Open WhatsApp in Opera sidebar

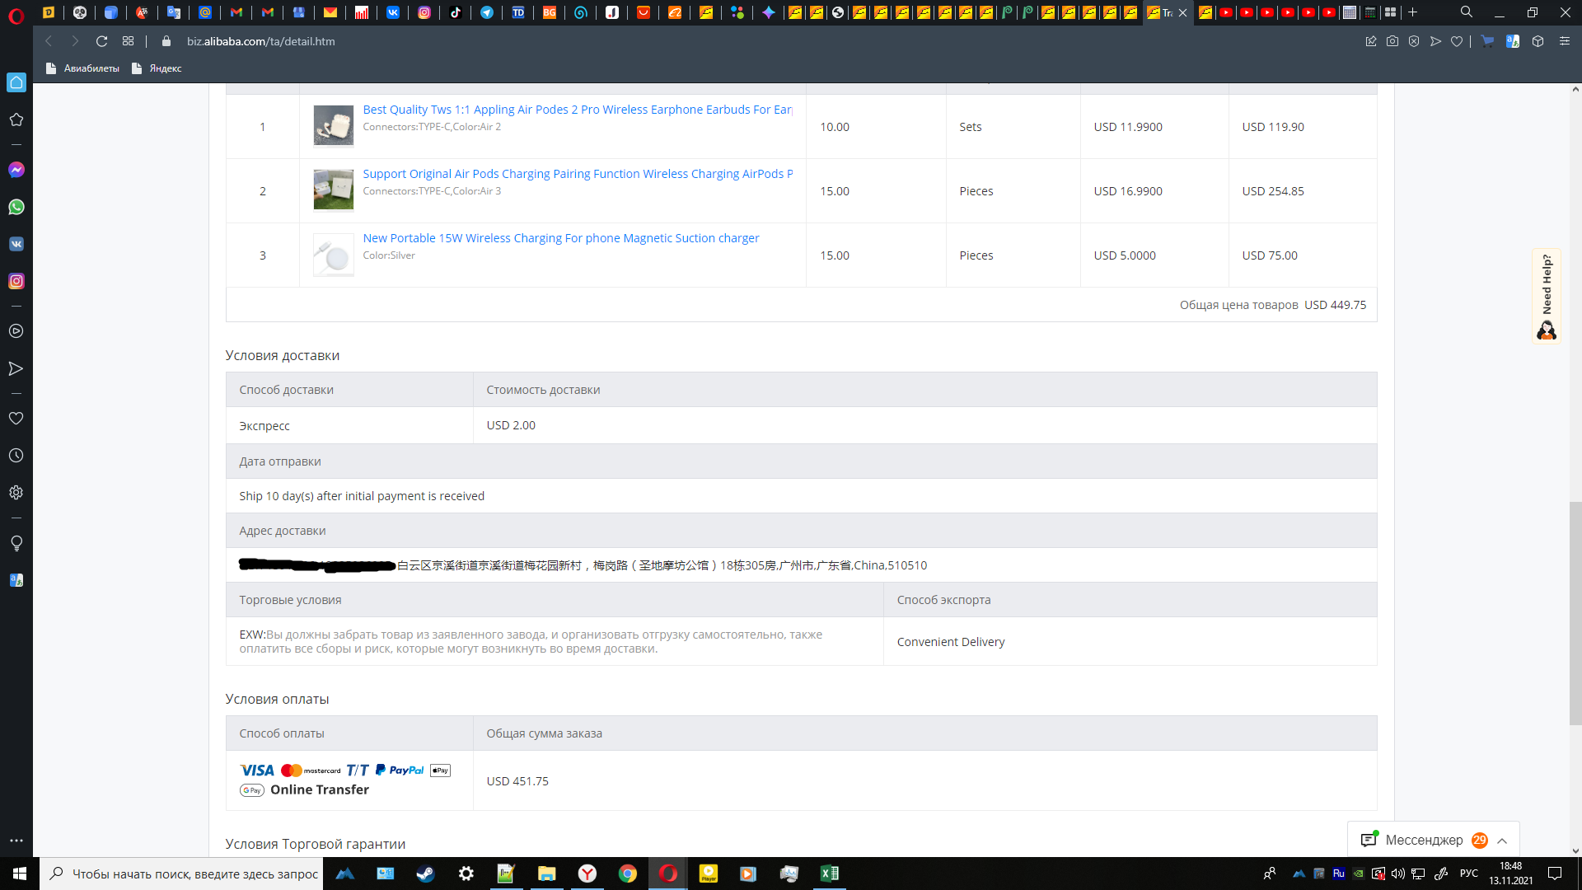click(16, 207)
